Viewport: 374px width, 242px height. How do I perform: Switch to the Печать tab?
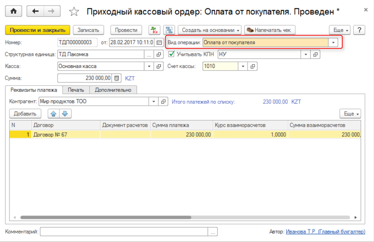coord(76,90)
